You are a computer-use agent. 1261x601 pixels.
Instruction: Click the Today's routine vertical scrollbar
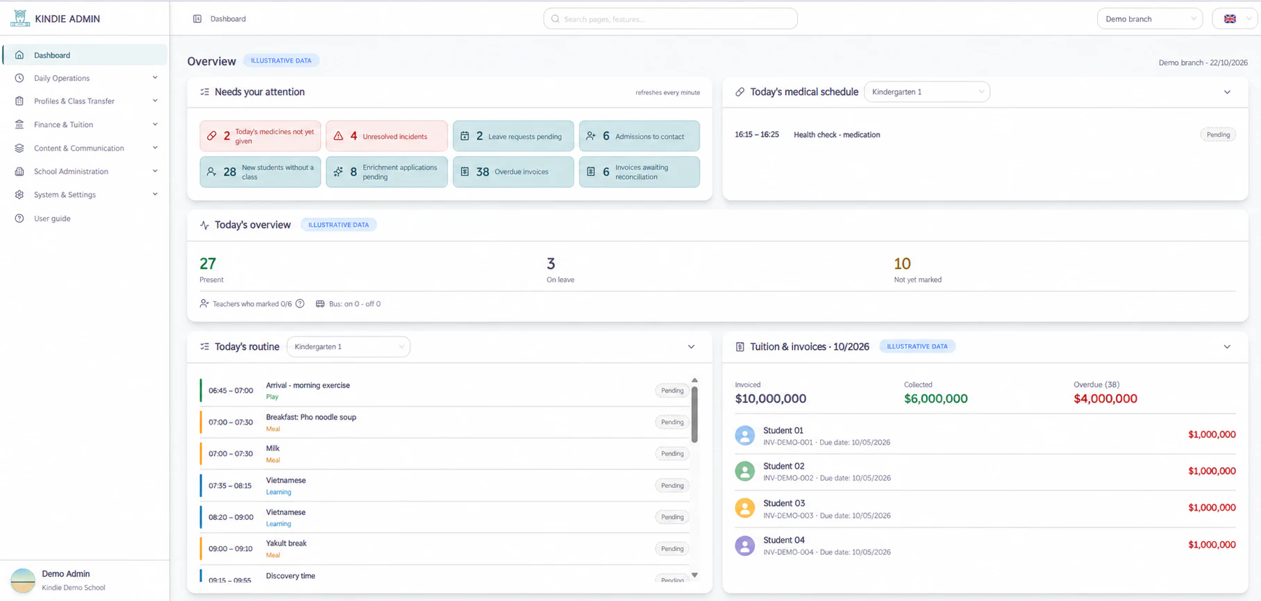click(x=694, y=414)
